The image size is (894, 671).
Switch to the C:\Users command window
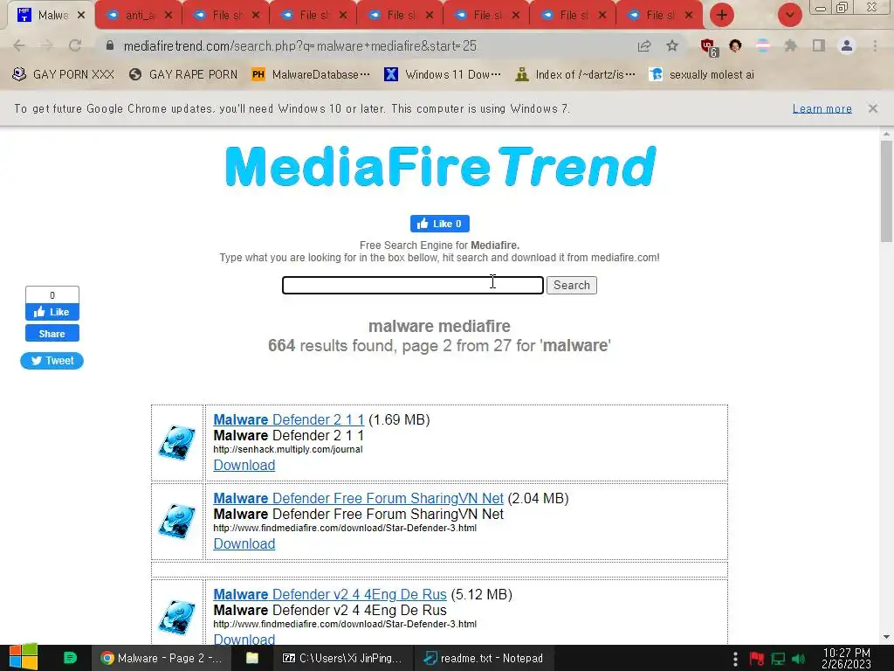pyautogui.click(x=342, y=658)
